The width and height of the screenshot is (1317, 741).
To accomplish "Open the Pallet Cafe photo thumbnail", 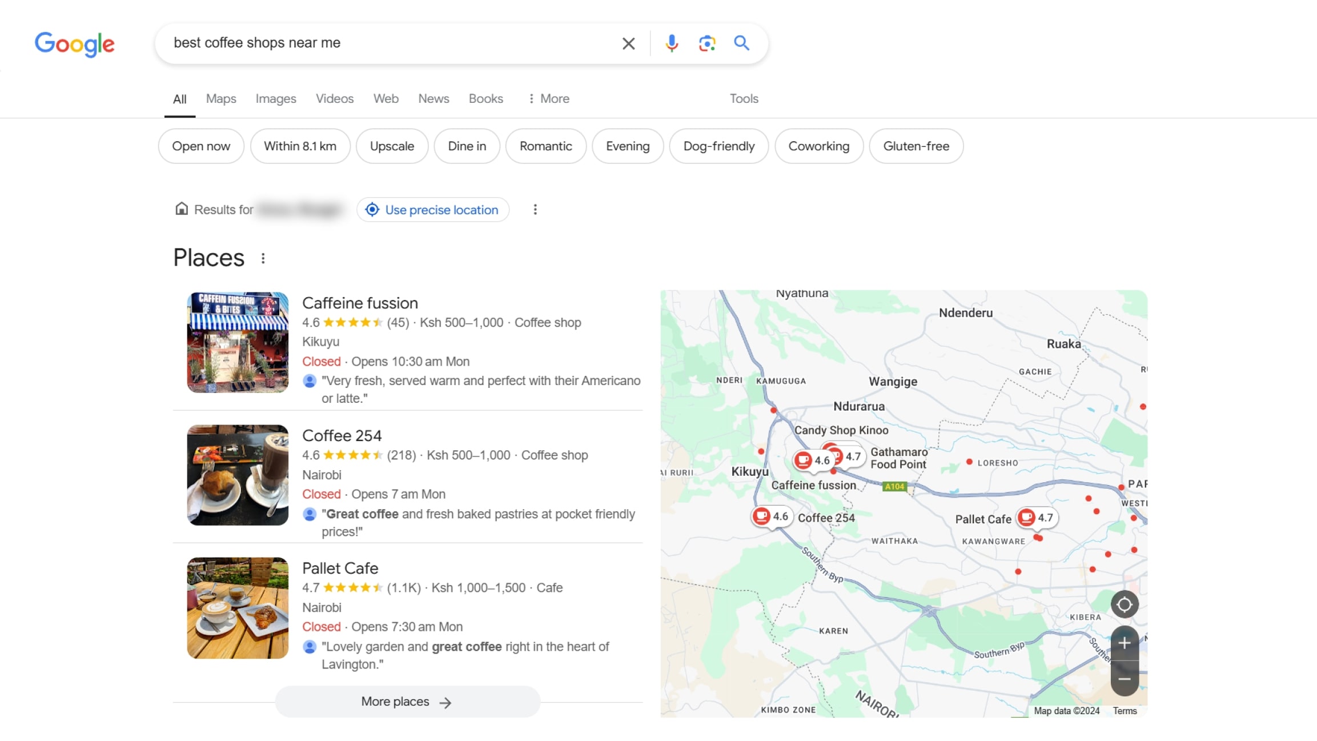I will (238, 607).
